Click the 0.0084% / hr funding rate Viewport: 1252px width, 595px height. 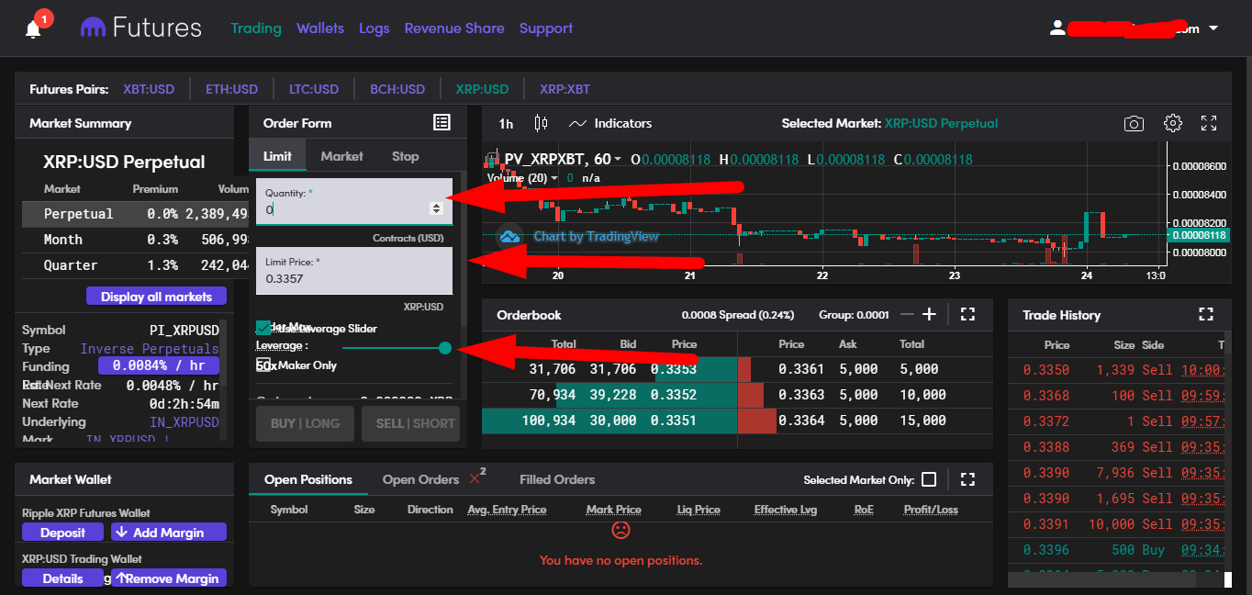tap(159, 365)
